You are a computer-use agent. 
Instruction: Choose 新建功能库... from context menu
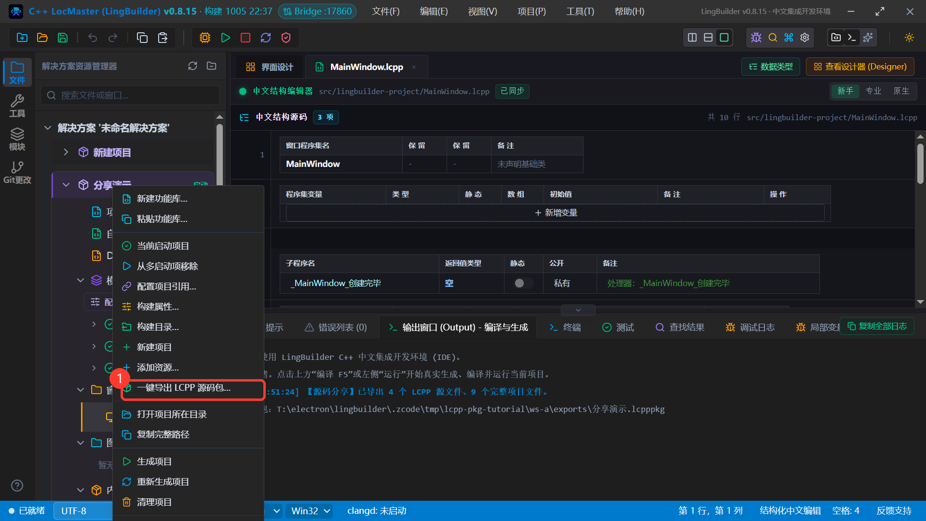(x=188, y=199)
